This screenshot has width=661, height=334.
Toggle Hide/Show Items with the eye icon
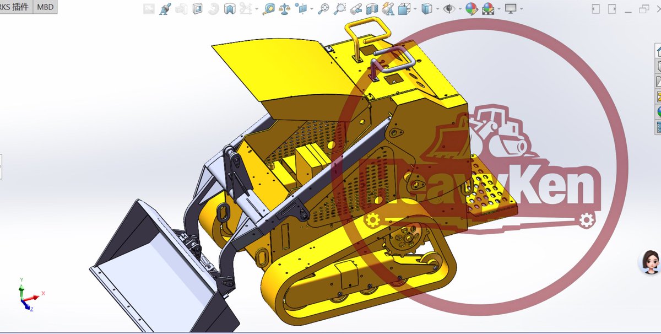click(449, 8)
